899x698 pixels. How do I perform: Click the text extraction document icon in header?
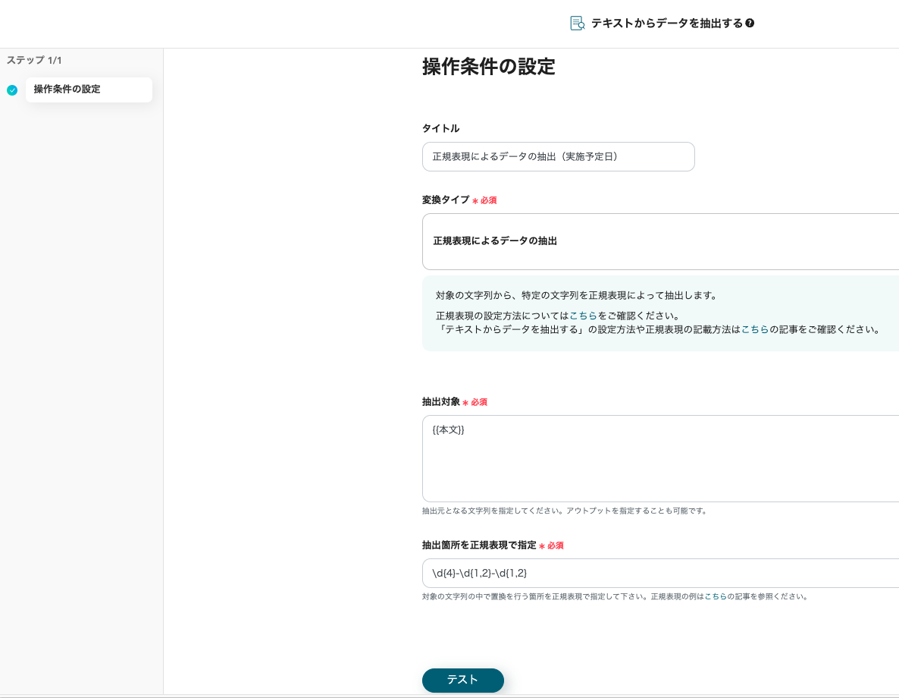point(577,24)
